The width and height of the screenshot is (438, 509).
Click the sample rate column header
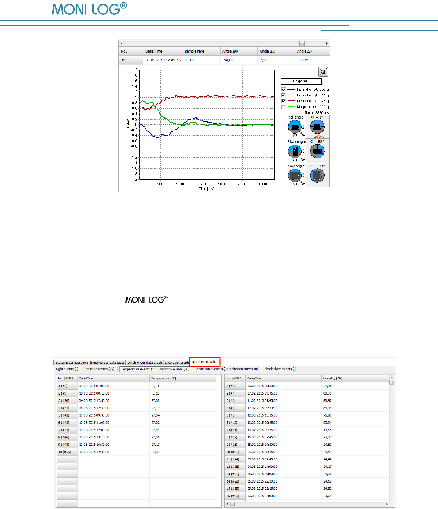[201, 51]
